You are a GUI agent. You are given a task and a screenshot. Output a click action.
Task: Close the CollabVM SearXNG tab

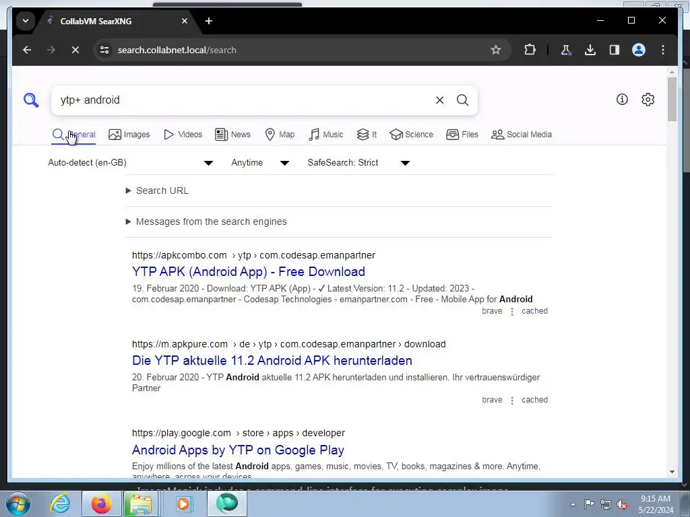[185, 21]
